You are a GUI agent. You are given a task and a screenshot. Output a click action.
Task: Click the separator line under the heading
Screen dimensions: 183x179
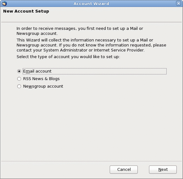[x=91, y=22]
